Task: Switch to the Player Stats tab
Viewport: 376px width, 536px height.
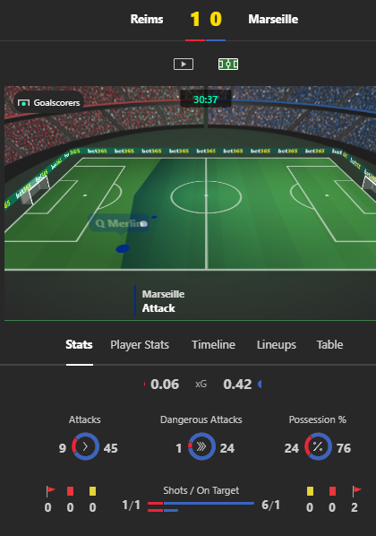Action: [x=140, y=344]
